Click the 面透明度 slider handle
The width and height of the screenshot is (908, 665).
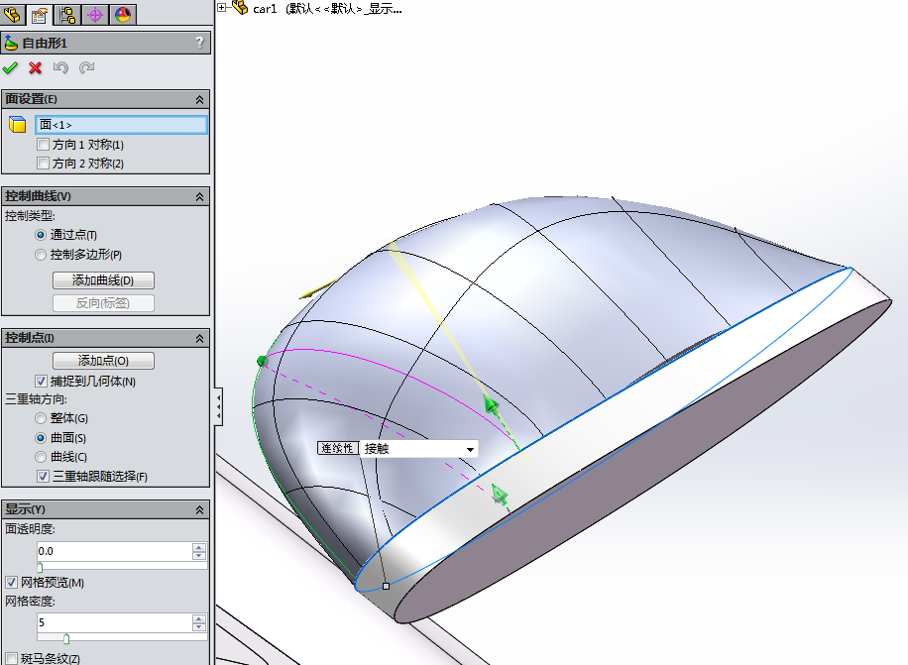pyautogui.click(x=40, y=567)
